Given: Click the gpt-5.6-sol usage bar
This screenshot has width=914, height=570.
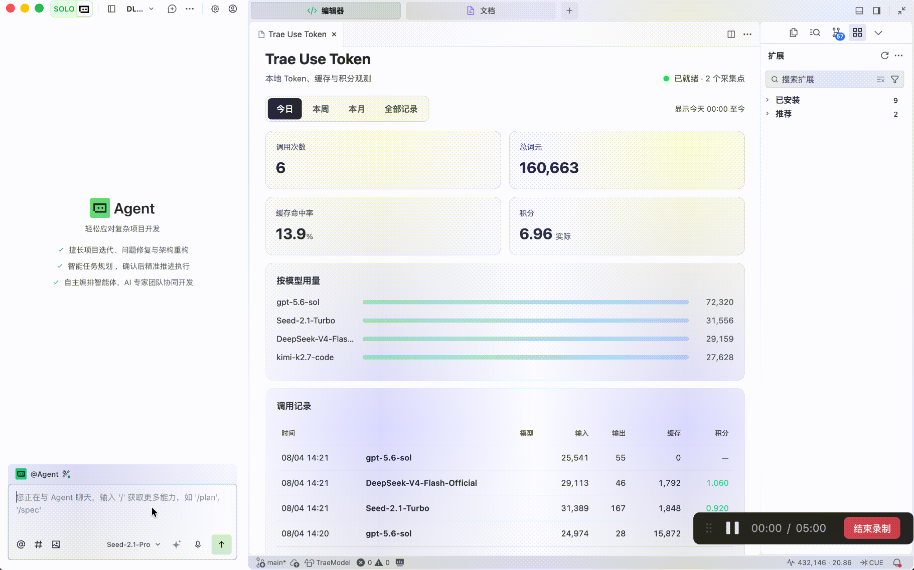Looking at the screenshot, I should pyautogui.click(x=525, y=302).
